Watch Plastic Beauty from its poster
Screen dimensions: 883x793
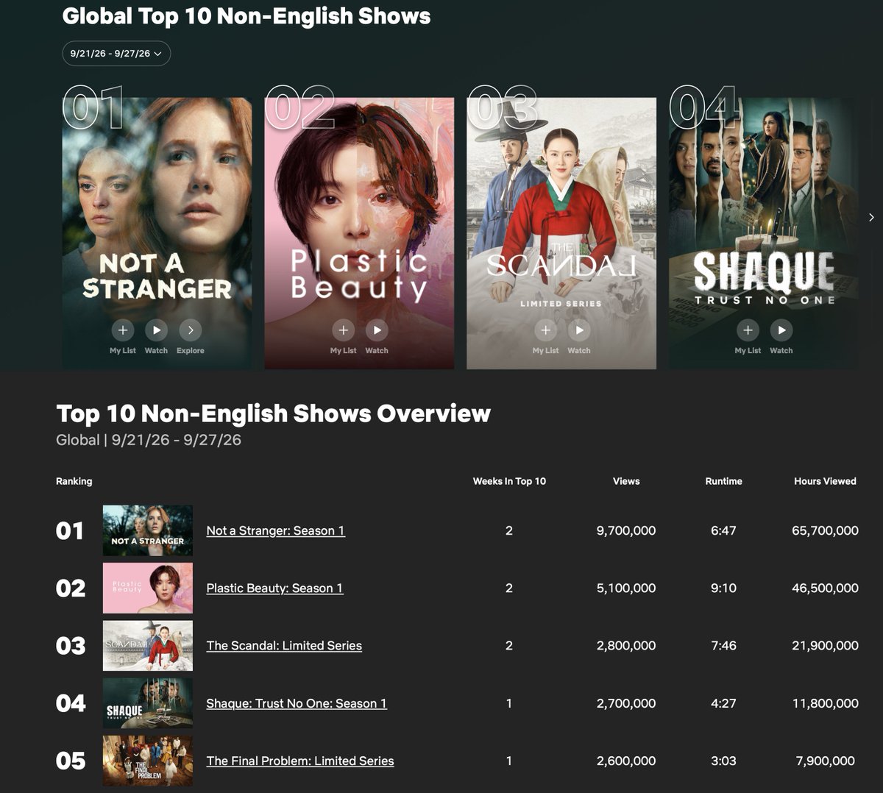pyautogui.click(x=377, y=330)
